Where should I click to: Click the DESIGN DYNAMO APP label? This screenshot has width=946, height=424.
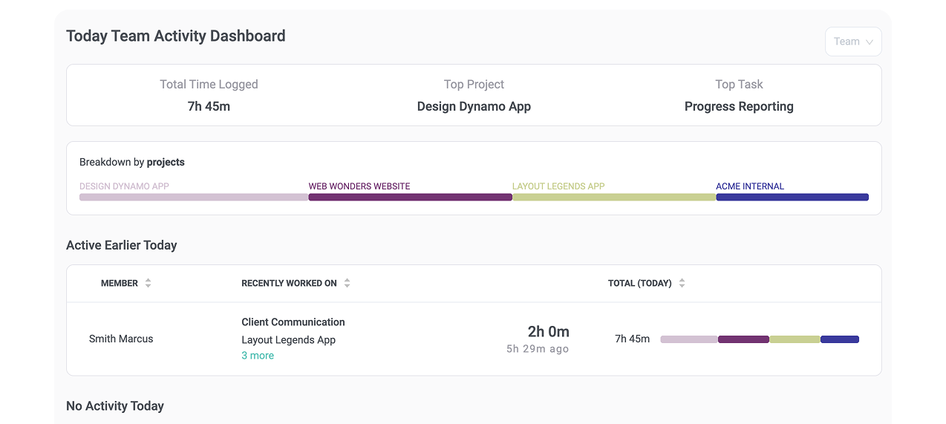point(124,186)
